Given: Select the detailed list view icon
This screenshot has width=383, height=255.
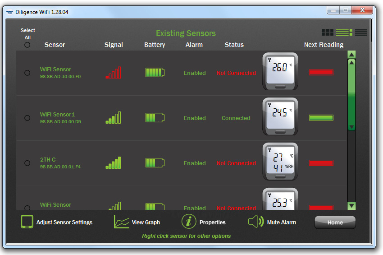Looking at the screenshot, I should click(344, 32).
